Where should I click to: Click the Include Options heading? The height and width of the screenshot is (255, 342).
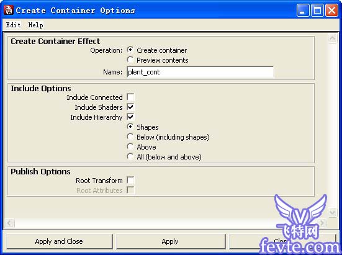coord(41,89)
